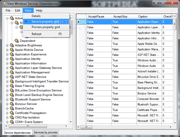
Task: Click the Certificate Propagation service icon
Action: point(12,113)
